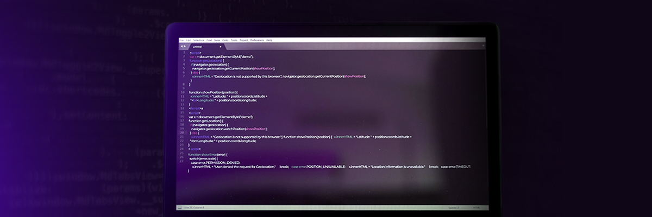This screenshot has width=652, height=217.
Task: Click the right tab navigation arrow
Action: 185,46
